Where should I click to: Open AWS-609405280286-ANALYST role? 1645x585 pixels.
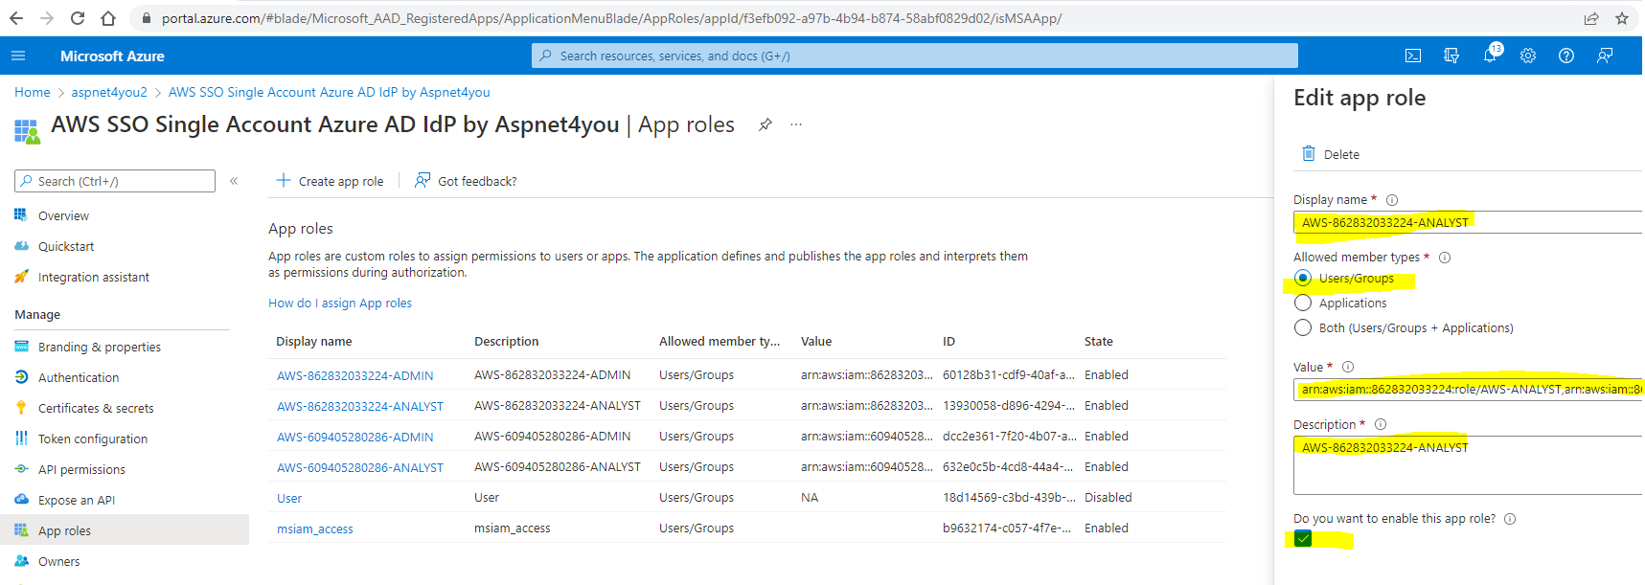click(x=360, y=468)
